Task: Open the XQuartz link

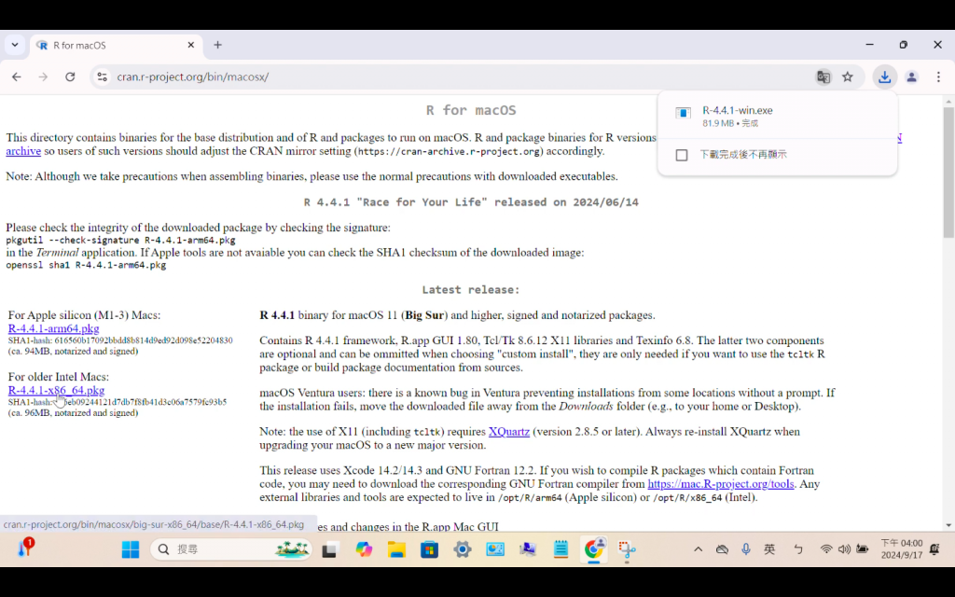Action: pos(508,432)
